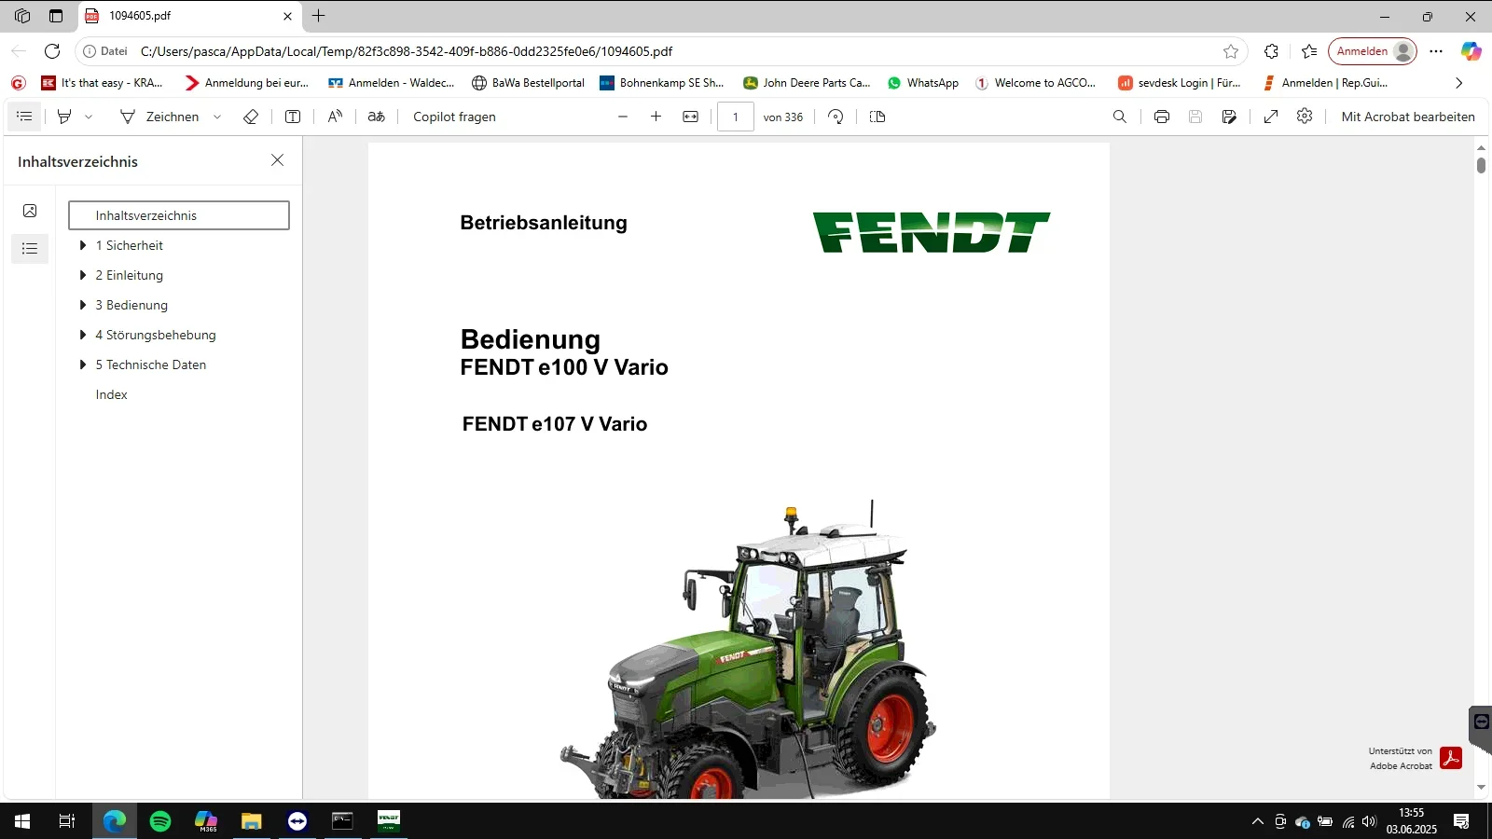
Task: Open Welcome to AGCO bookmark
Action: [1035, 83]
